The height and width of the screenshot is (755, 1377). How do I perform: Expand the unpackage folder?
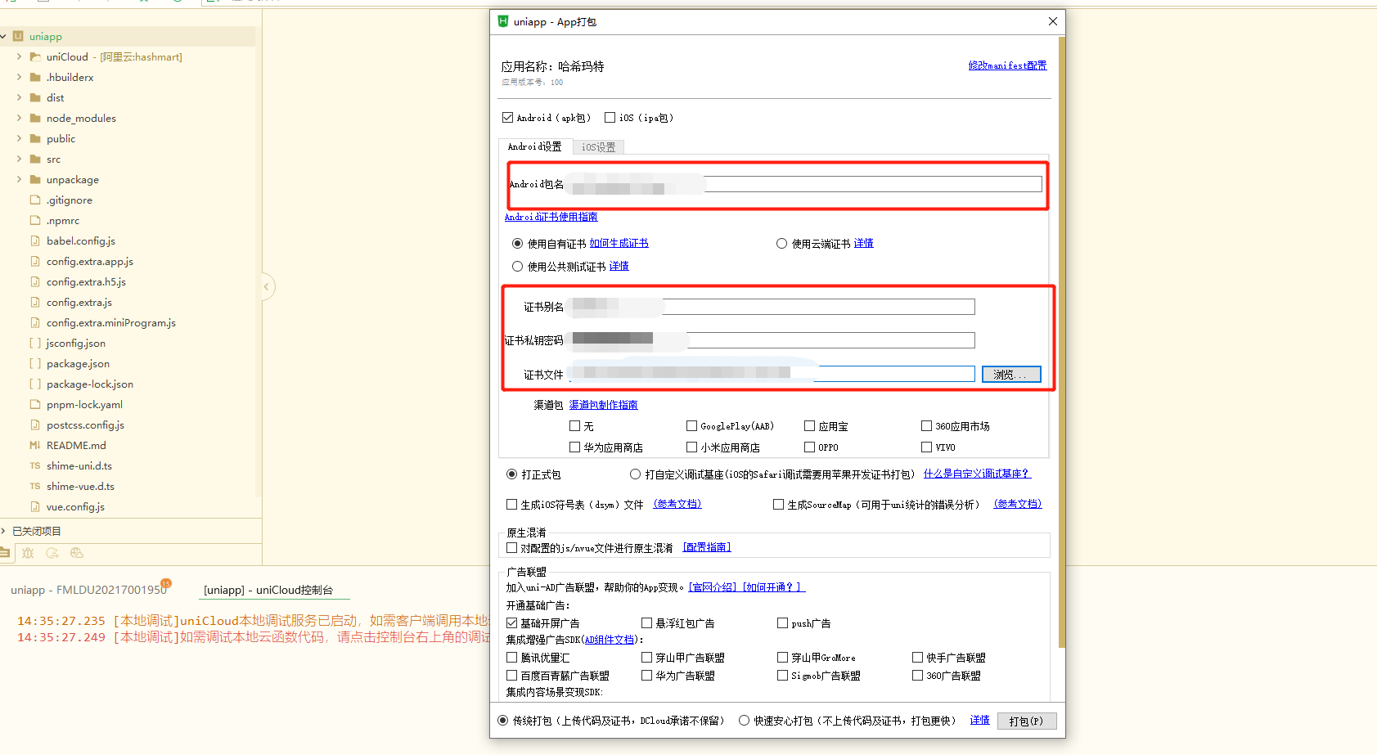pos(20,180)
